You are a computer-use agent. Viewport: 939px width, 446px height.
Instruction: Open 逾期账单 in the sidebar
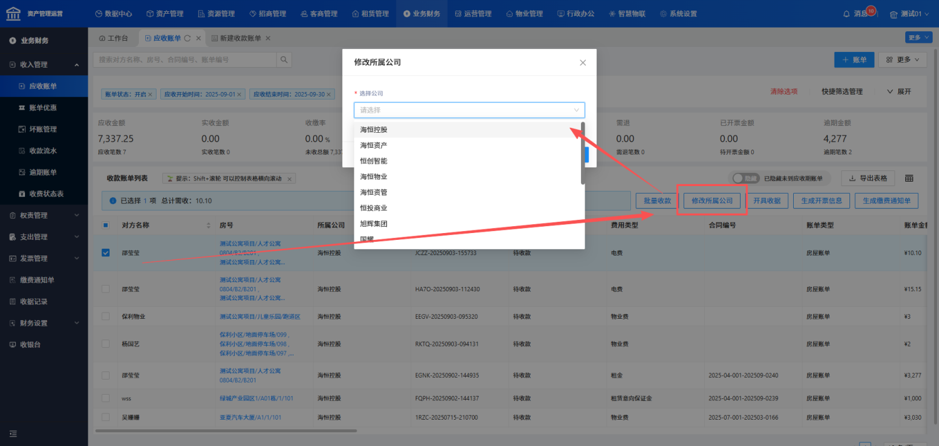coord(44,172)
